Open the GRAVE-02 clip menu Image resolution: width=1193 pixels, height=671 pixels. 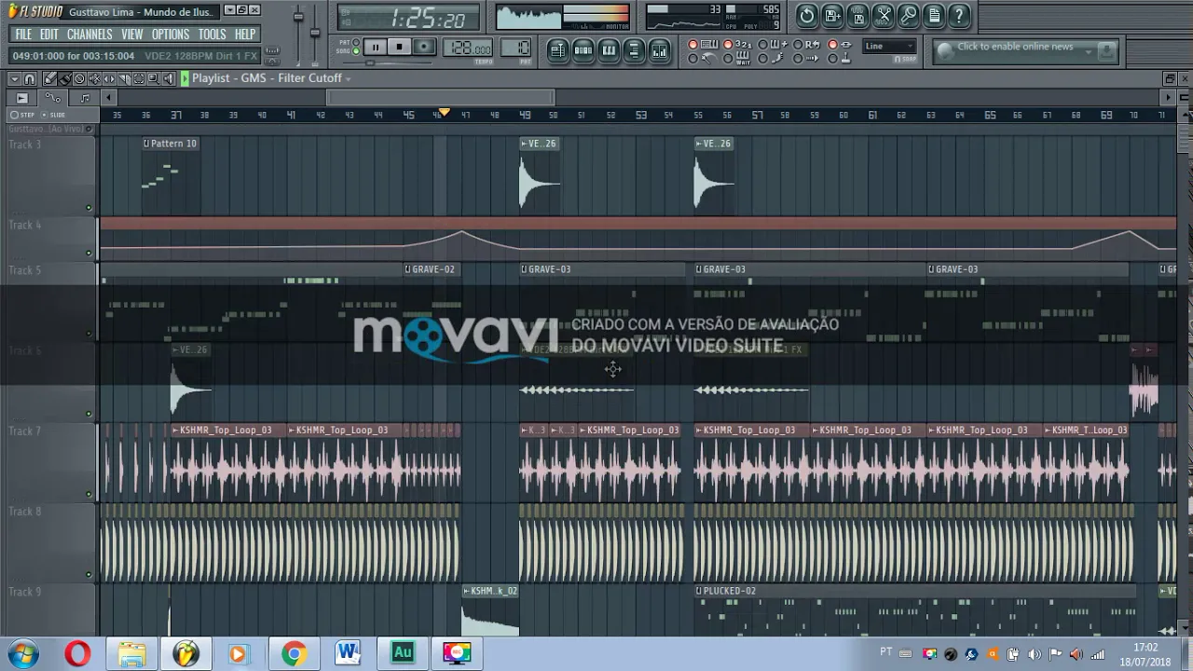(407, 269)
